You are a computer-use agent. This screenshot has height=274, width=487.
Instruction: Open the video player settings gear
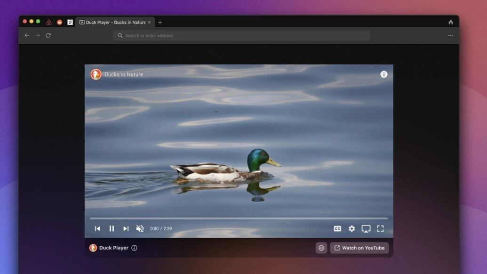[x=351, y=229]
